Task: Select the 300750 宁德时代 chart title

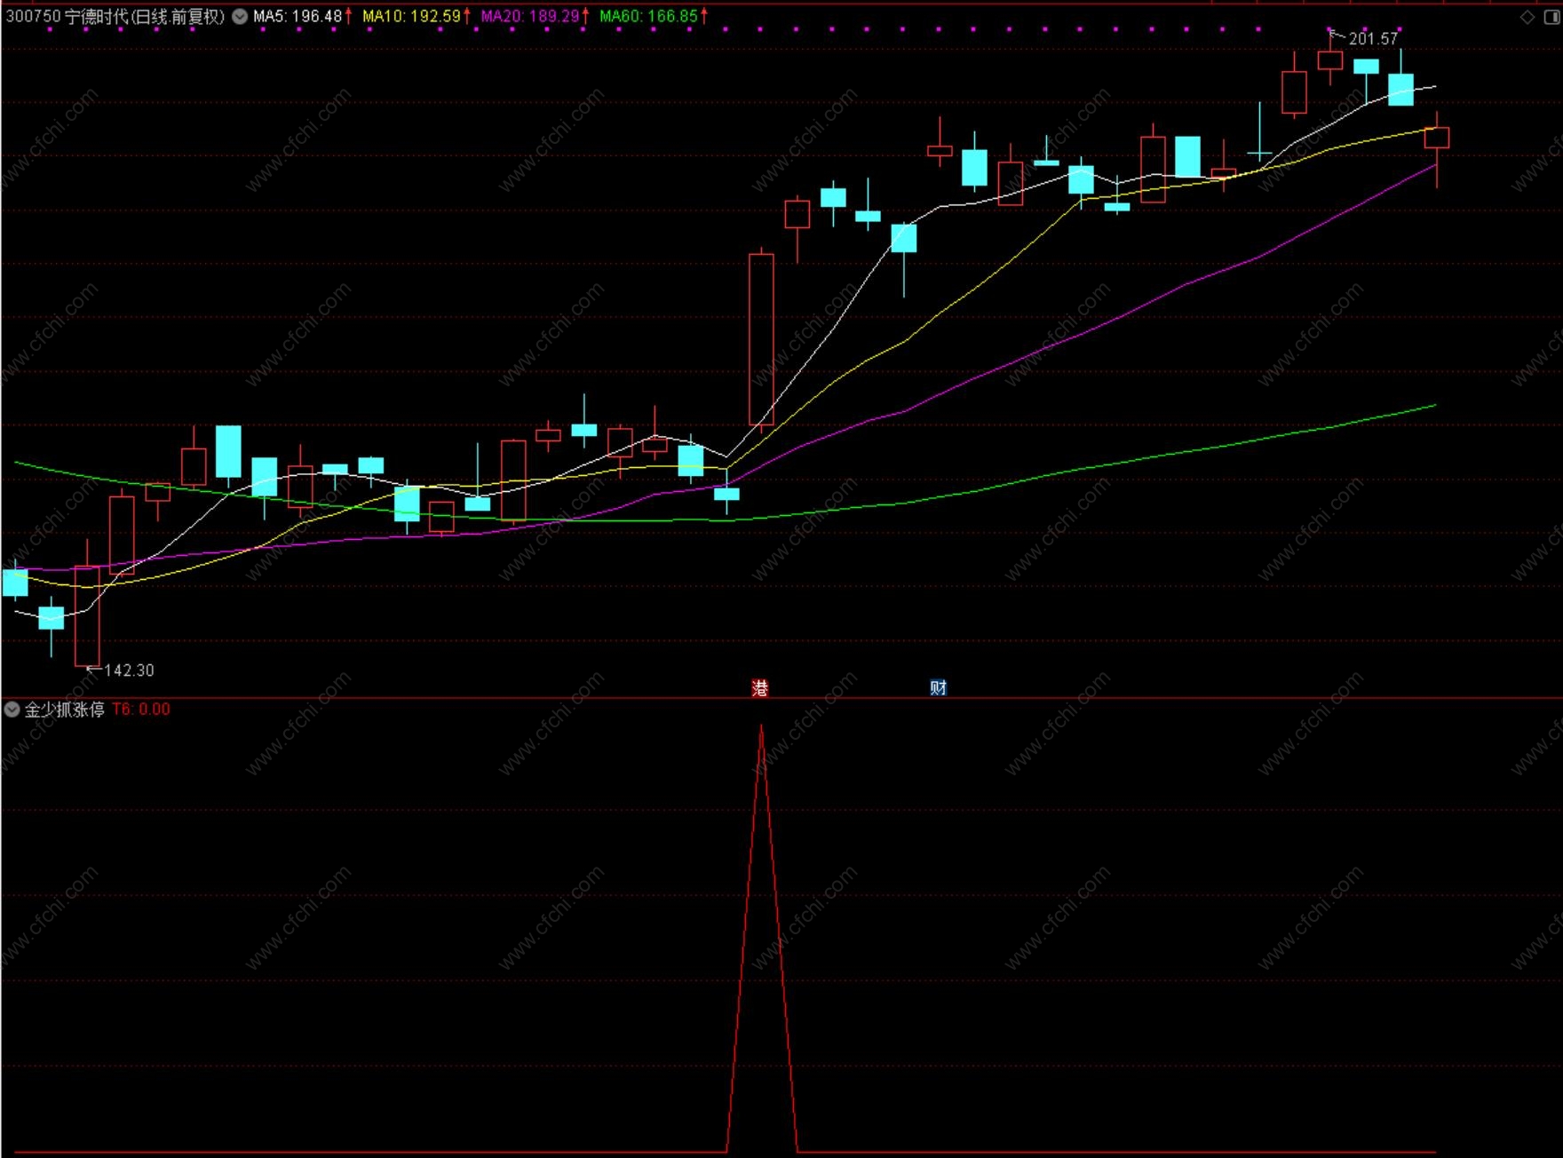Action: tap(115, 16)
